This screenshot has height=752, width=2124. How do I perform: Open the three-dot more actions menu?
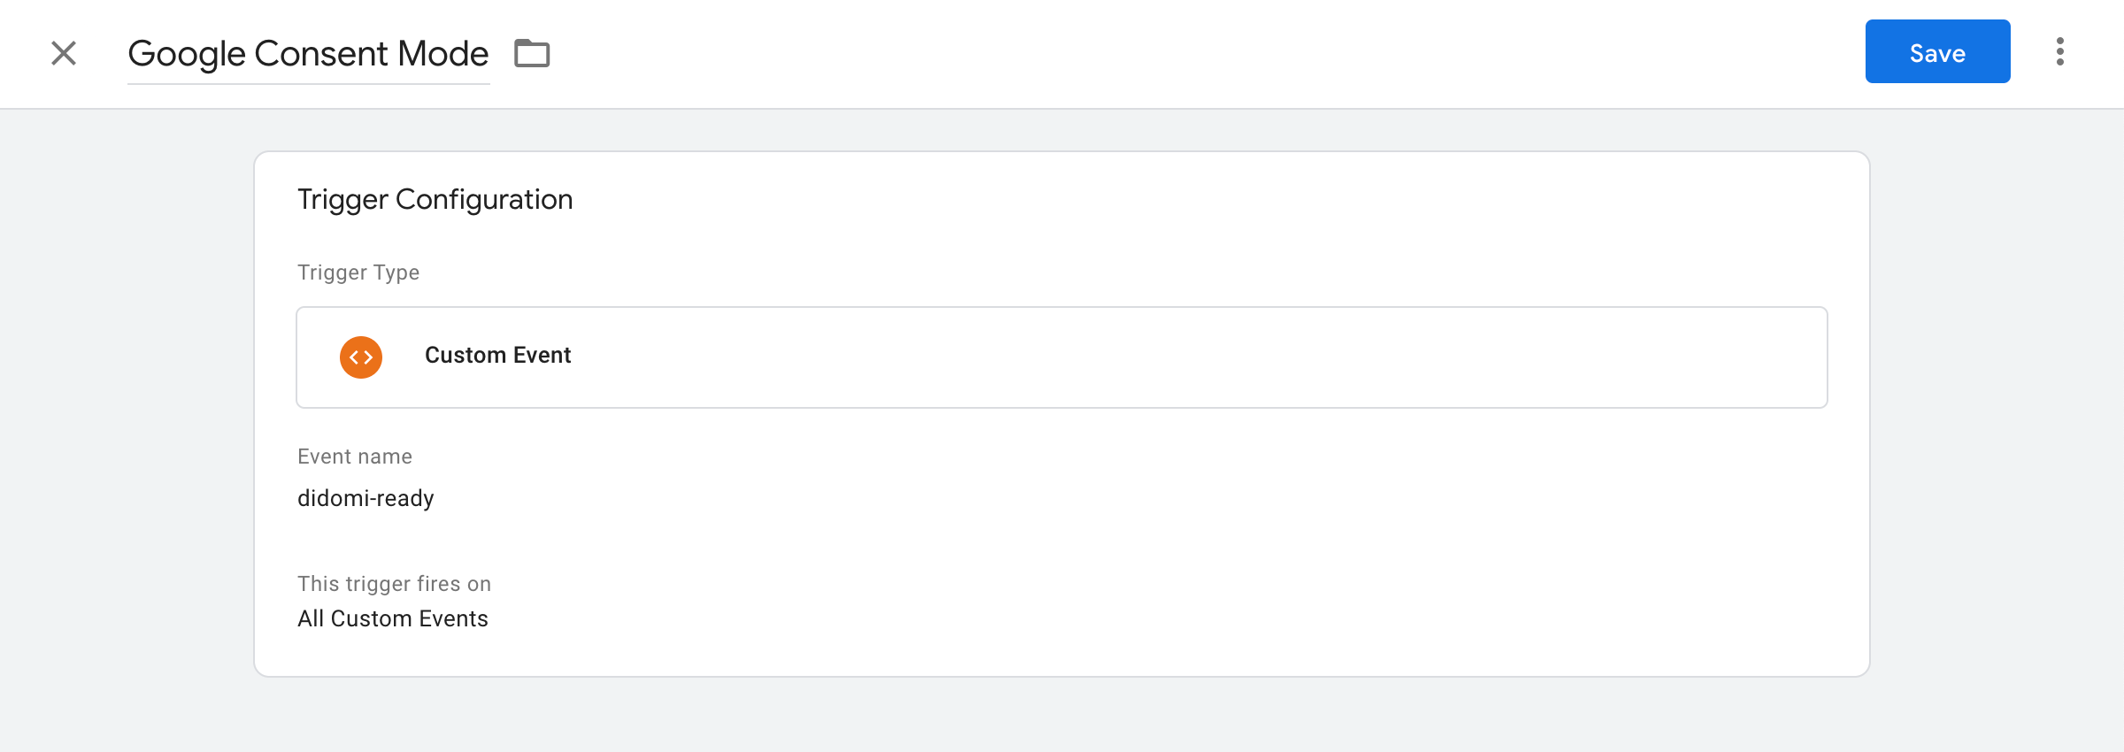[2060, 52]
